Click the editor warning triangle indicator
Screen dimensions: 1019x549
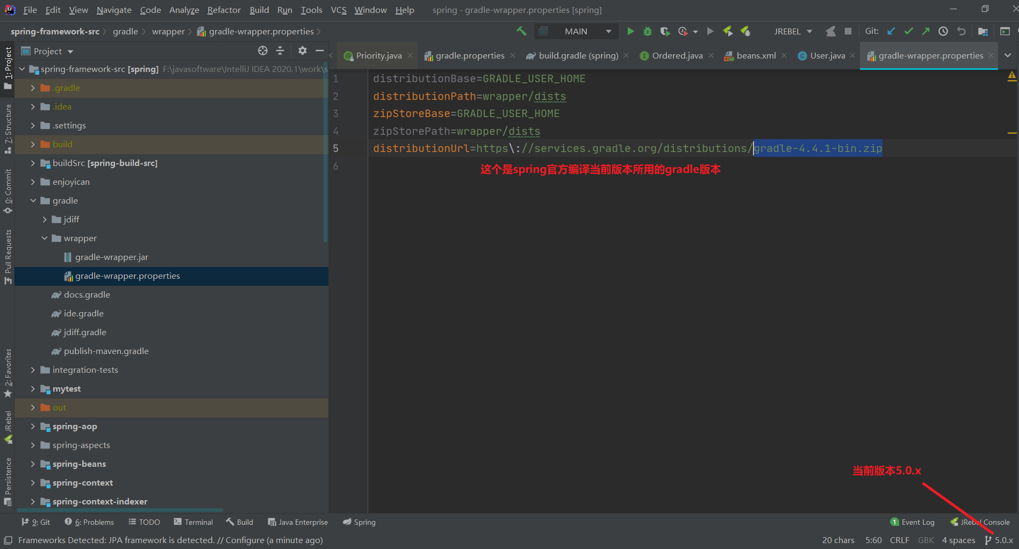coord(1012,76)
